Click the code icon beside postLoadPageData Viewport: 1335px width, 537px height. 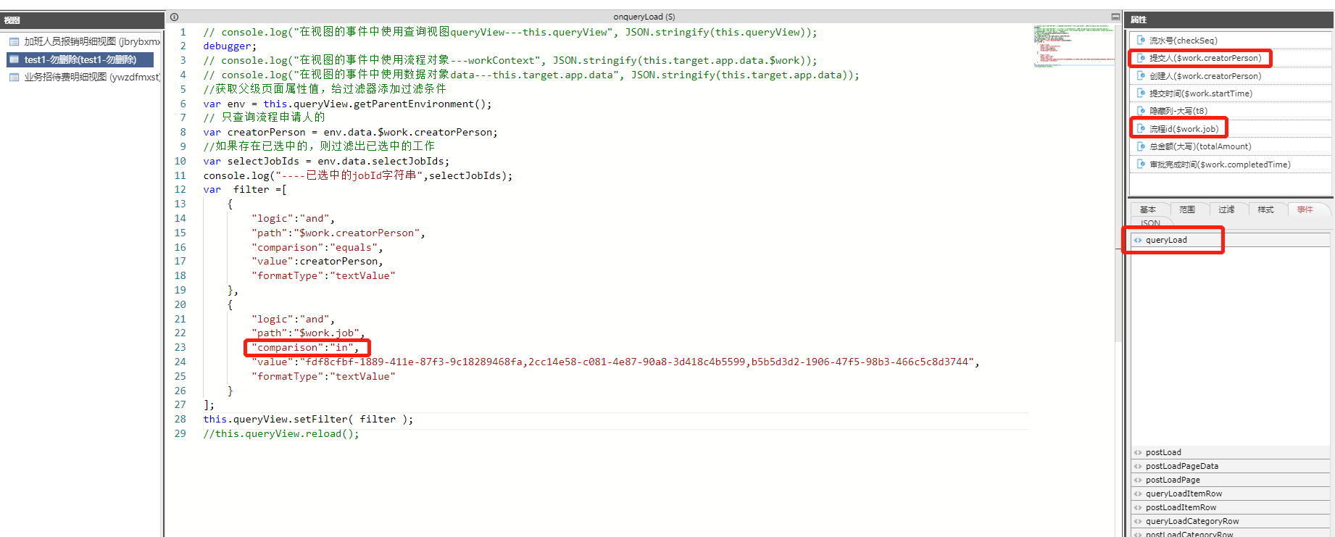point(1138,467)
